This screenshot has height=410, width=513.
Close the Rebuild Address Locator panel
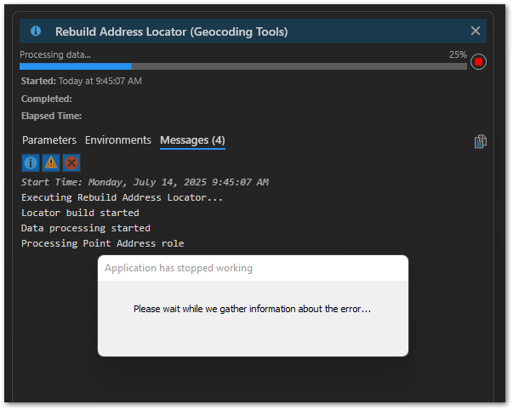tap(476, 31)
